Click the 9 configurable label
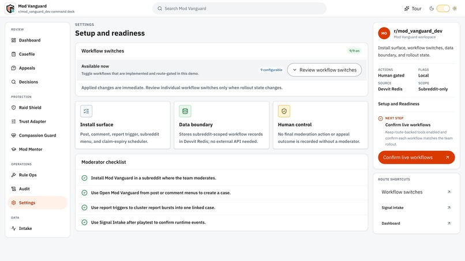Viewport: 465px width, 261px height. [x=271, y=70]
